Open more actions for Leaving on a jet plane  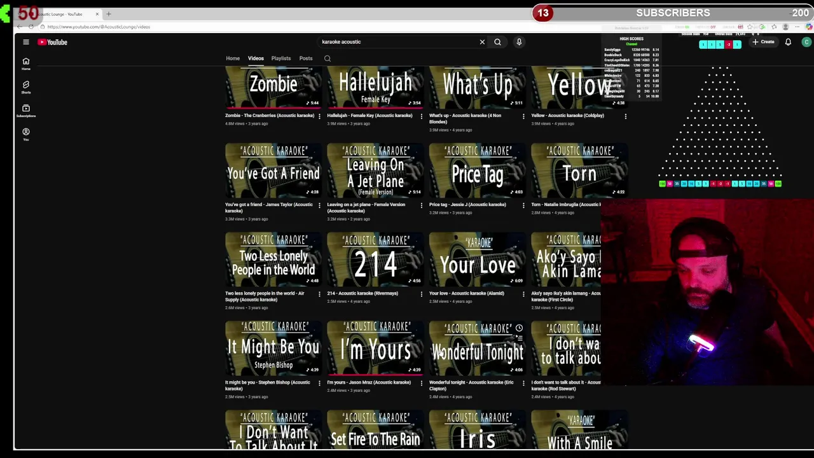pos(421,205)
